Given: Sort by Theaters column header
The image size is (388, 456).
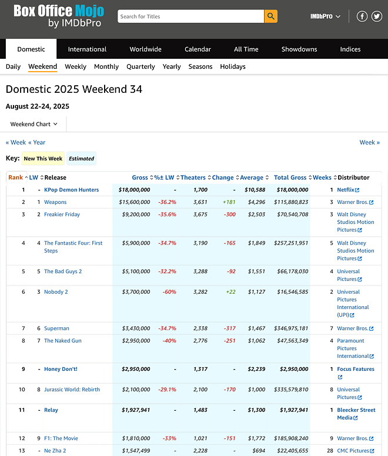Looking at the screenshot, I should tap(193, 177).
